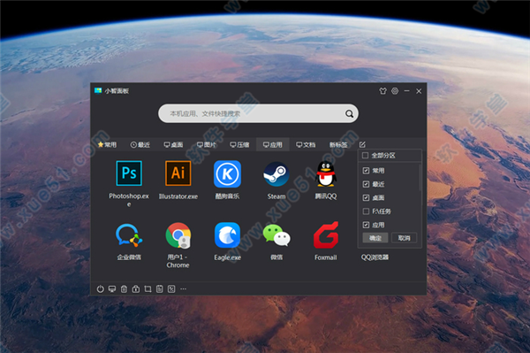Click the power icon in bottom toolbar
The height and width of the screenshot is (353, 530).
[x=100, y=289]
